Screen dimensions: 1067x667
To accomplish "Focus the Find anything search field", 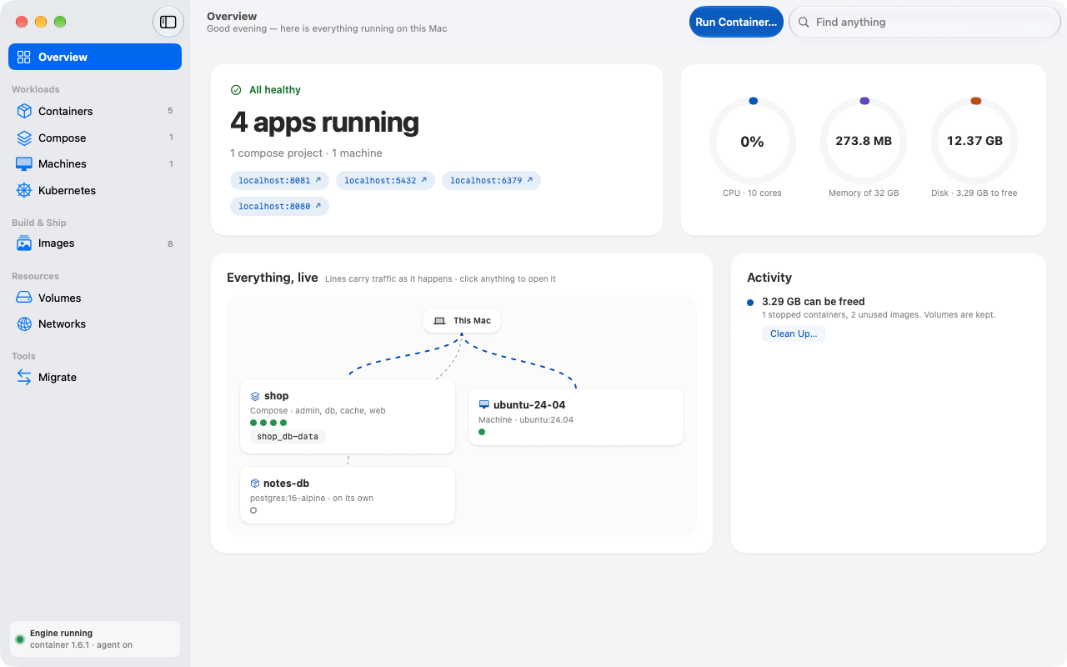I will click(924, 22).
